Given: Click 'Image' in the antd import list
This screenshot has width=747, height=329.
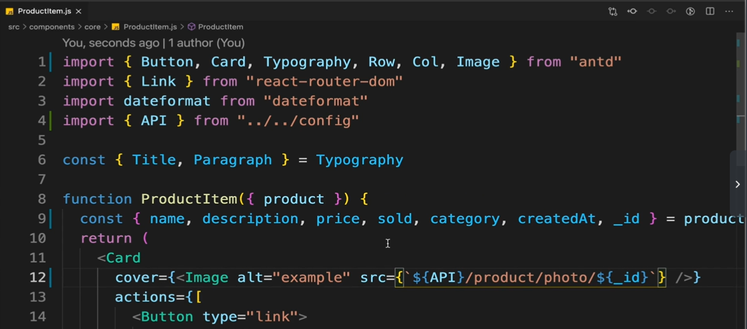Looking at the screenshot, I should point(478,62).
